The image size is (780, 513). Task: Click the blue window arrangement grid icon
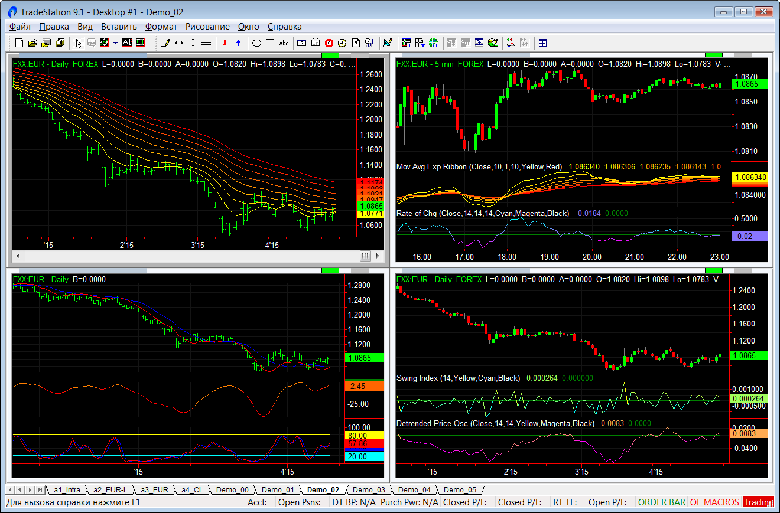point(543,43)
